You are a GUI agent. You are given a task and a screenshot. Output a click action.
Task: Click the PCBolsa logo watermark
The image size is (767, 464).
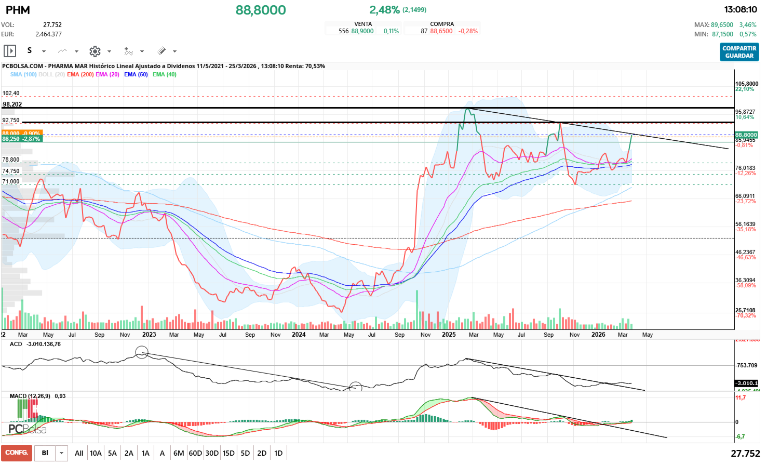coord(28,429)
